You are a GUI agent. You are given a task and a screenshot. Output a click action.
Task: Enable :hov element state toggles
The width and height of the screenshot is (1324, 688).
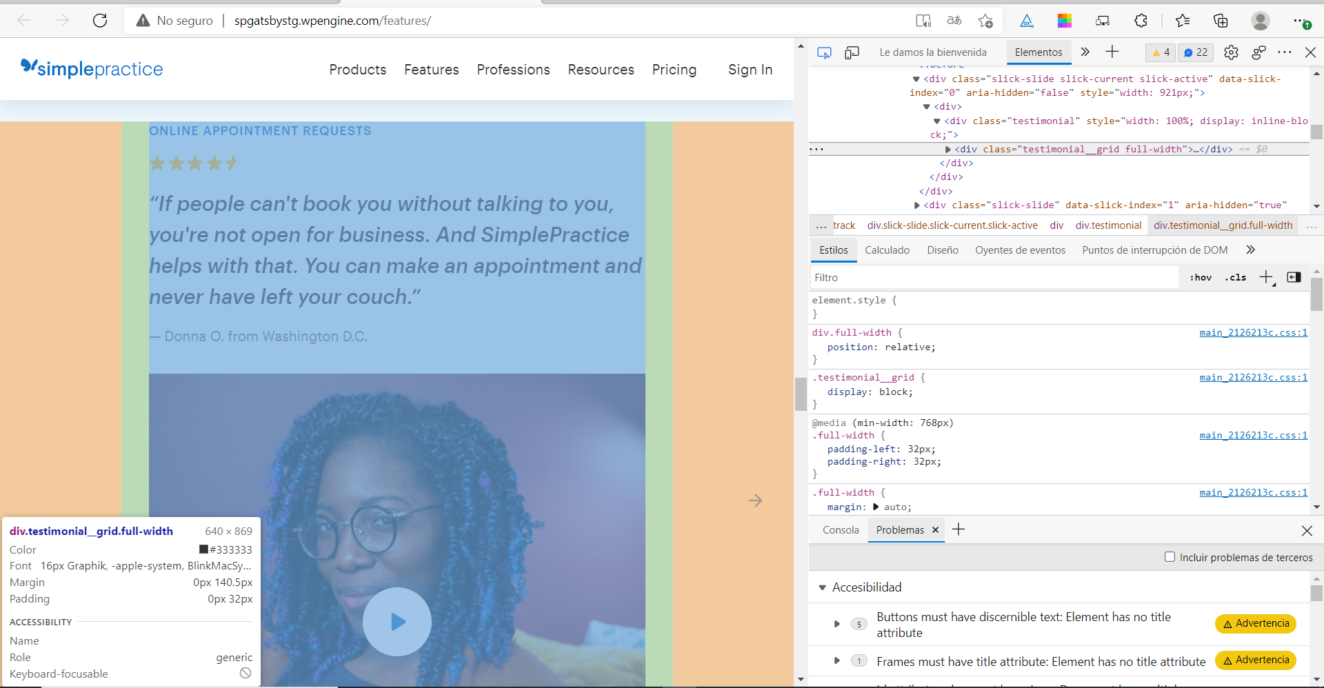[x=1200, y=277]
